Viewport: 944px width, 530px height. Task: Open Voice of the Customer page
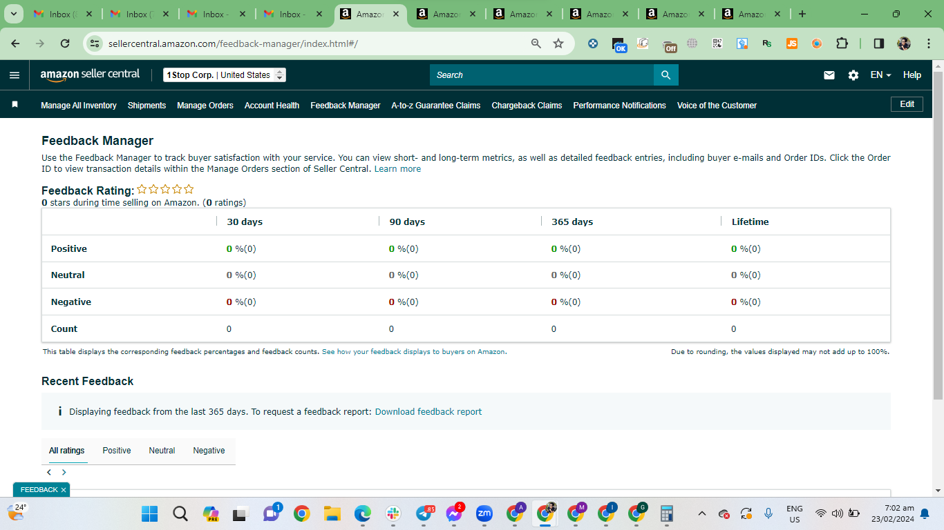[x=717, y=106]
